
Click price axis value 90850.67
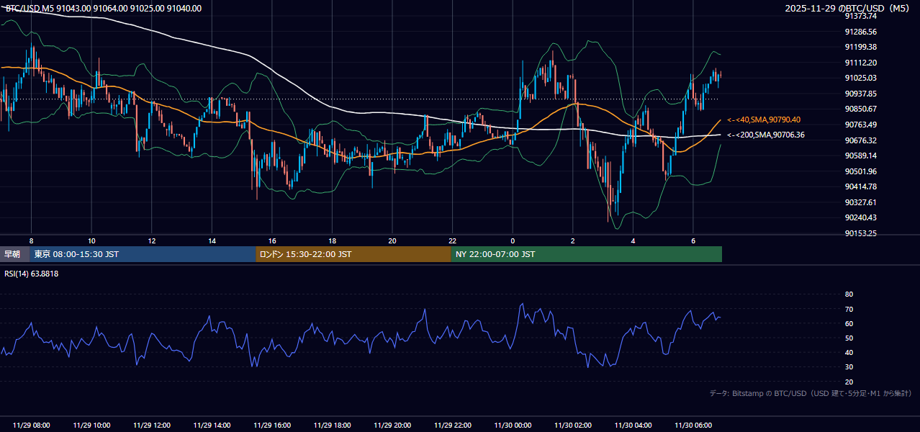tap(860, 109)
